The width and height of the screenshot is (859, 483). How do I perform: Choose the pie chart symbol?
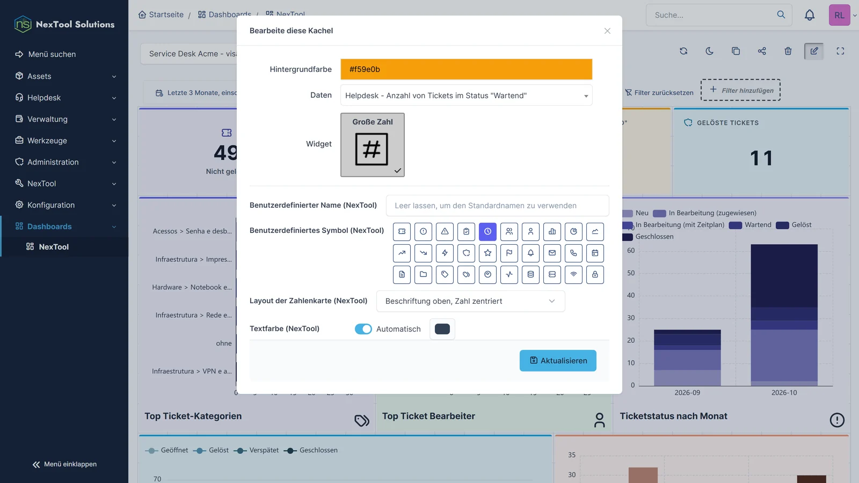(573, 231)
